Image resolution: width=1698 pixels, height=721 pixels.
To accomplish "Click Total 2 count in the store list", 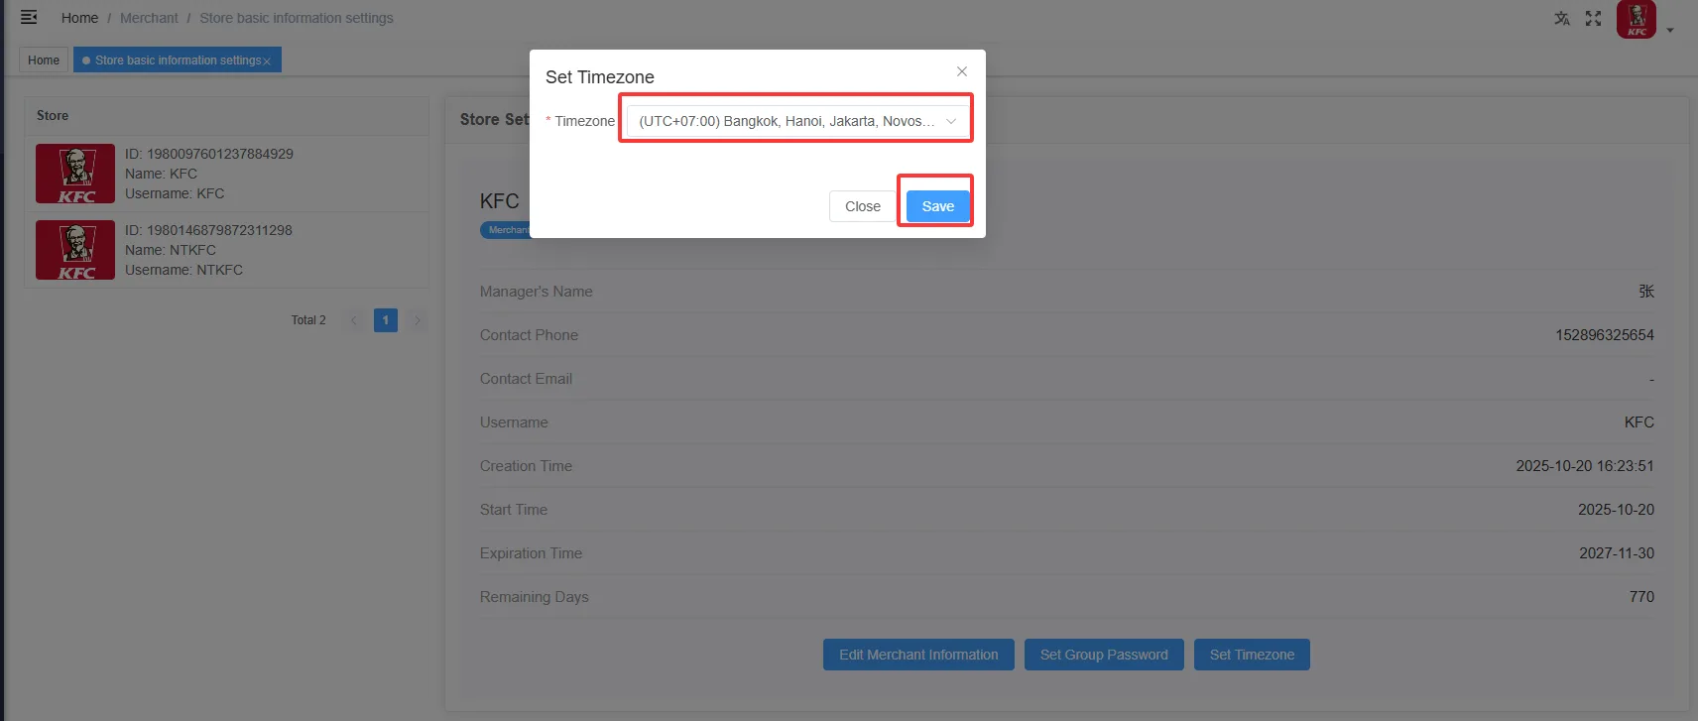I will tap(308, 320).
